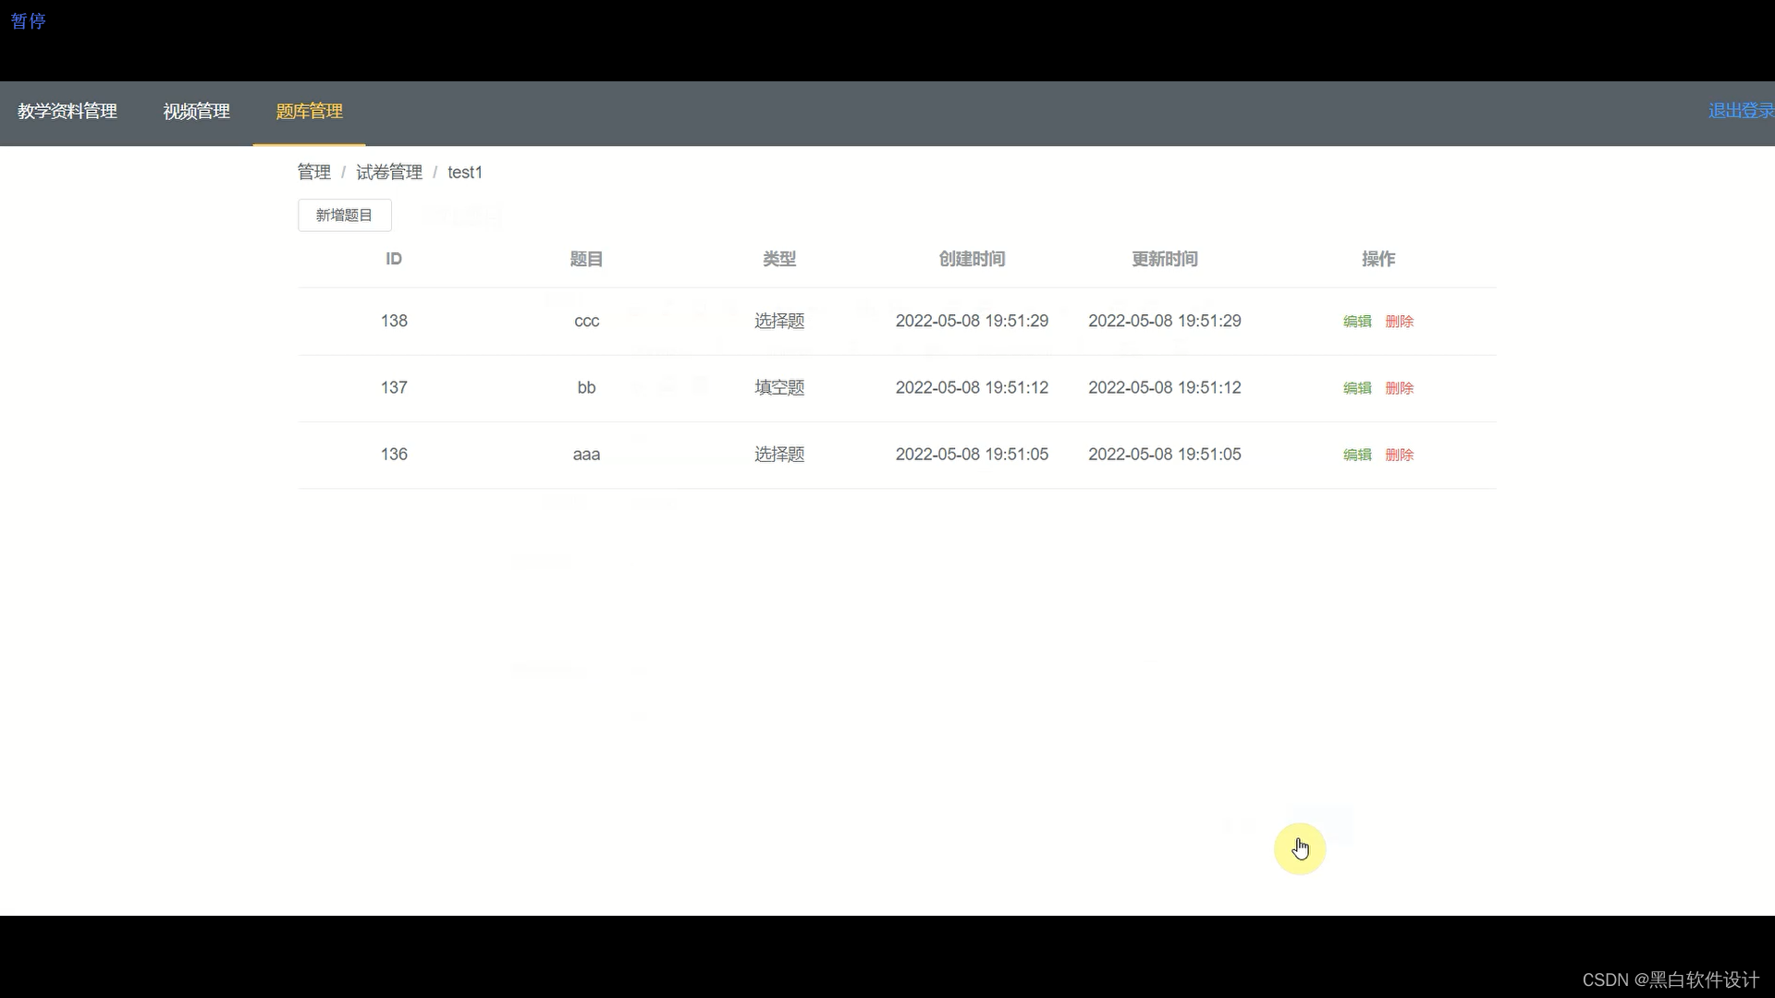Click the question title bb
Screen dimensions: 1775x998
pyautogui.click(x=587, y=387)
